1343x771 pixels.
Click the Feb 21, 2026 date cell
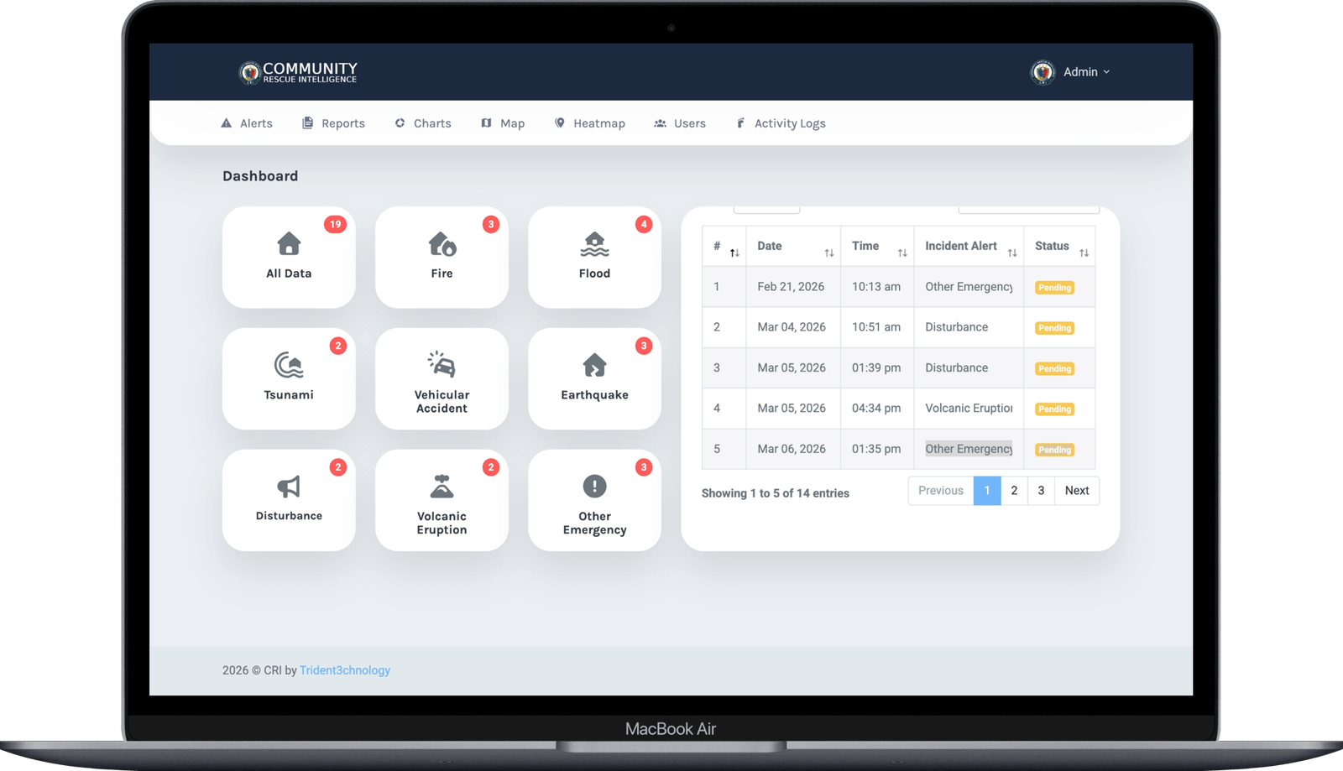pos(793,287)
